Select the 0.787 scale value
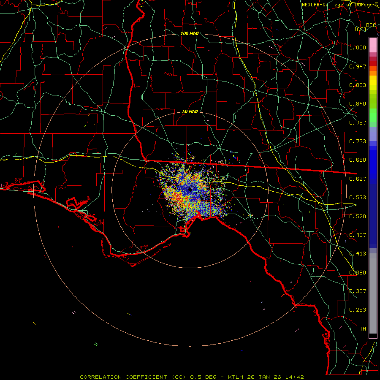The height and width of the screenshot is (380, 380). click(358, 122)
